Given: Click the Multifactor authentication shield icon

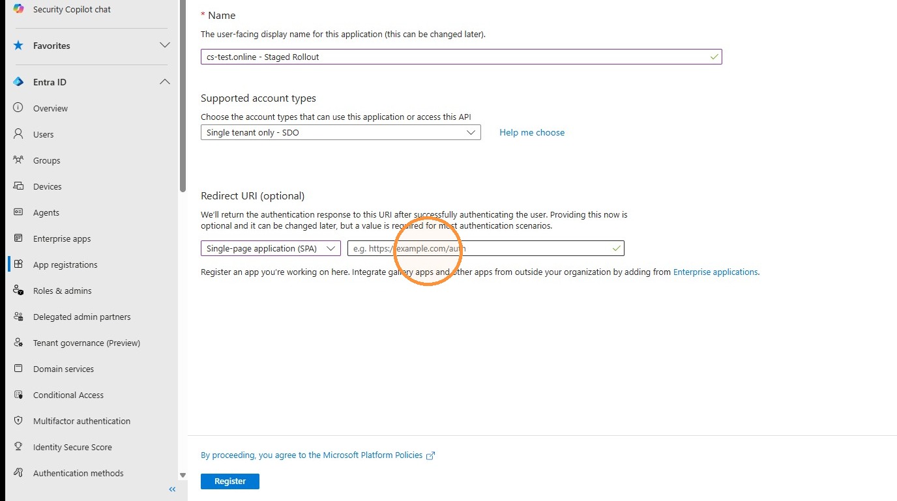Looking at the screenshot, I should click(18, 421).
